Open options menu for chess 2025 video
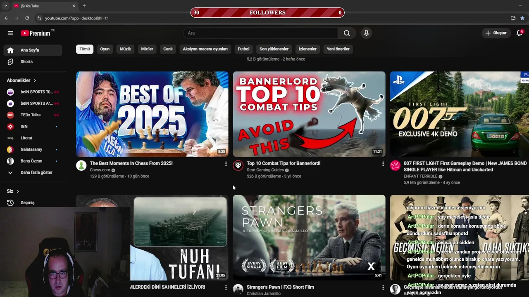This screenshot has width=529, height=297. pos(226,164)
